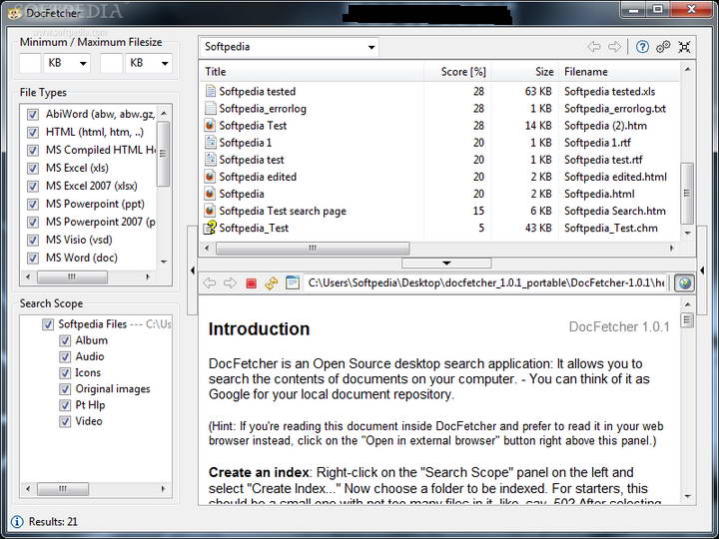Click the preview pane scroll down arrow
719x539 pixels.
pyautogui.click(x=687, y=496)
